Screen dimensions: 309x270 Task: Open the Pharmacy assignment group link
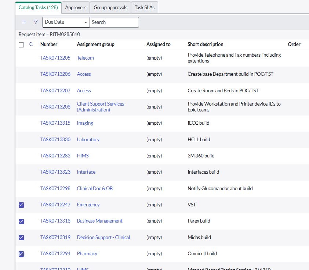click(x=87, y=253)
